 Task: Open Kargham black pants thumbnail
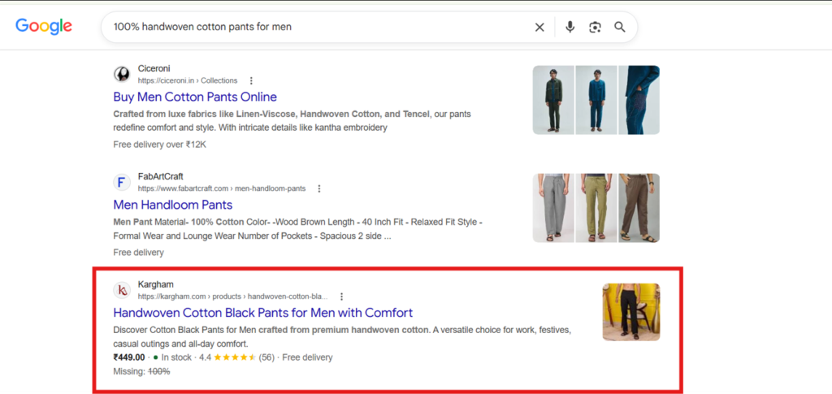(631, 312)
